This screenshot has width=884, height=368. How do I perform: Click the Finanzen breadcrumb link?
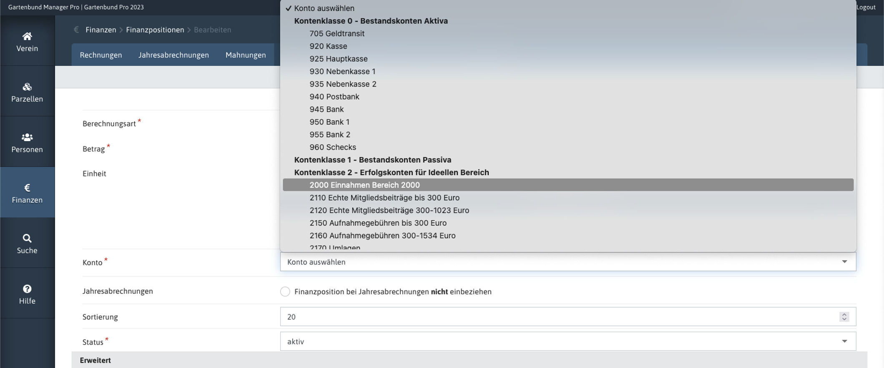[101, 30]
